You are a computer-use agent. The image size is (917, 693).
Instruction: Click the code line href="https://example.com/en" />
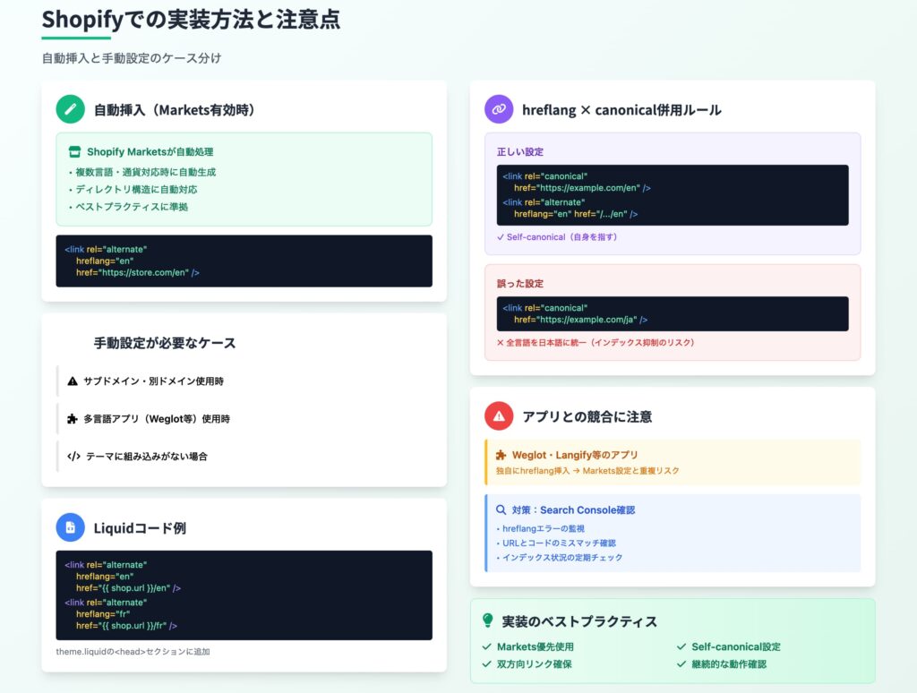pos(582,188)
